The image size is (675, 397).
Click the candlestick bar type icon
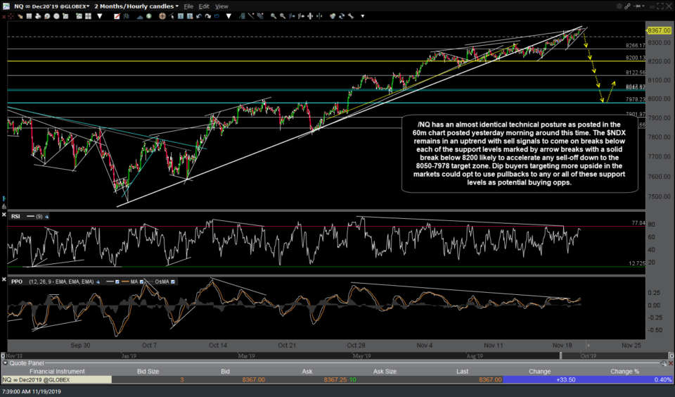[x=126, y=16]
